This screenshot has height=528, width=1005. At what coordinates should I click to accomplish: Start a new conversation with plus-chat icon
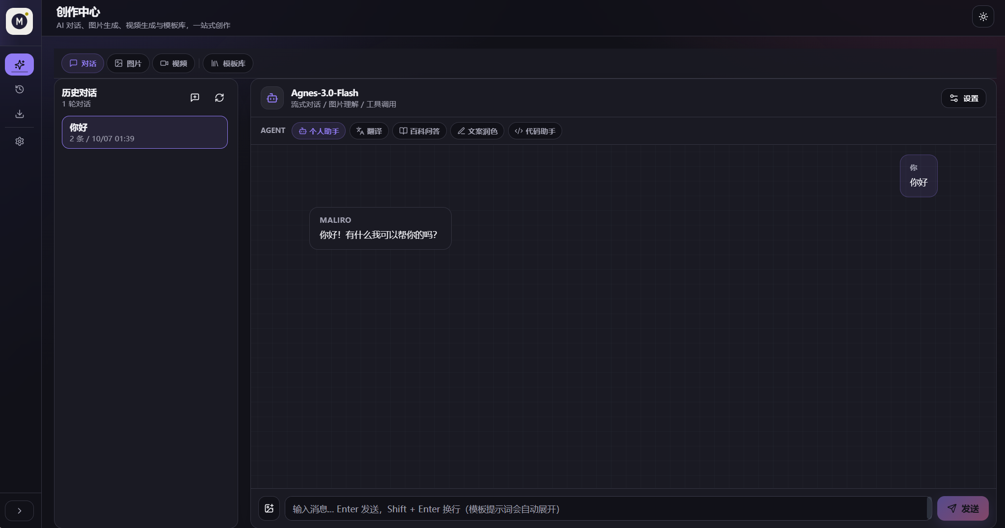click(x=195, y=98)
